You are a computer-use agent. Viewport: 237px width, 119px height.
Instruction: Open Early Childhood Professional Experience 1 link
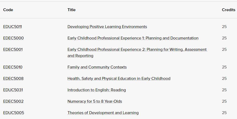pyautogui.click(x=133, y=38)
